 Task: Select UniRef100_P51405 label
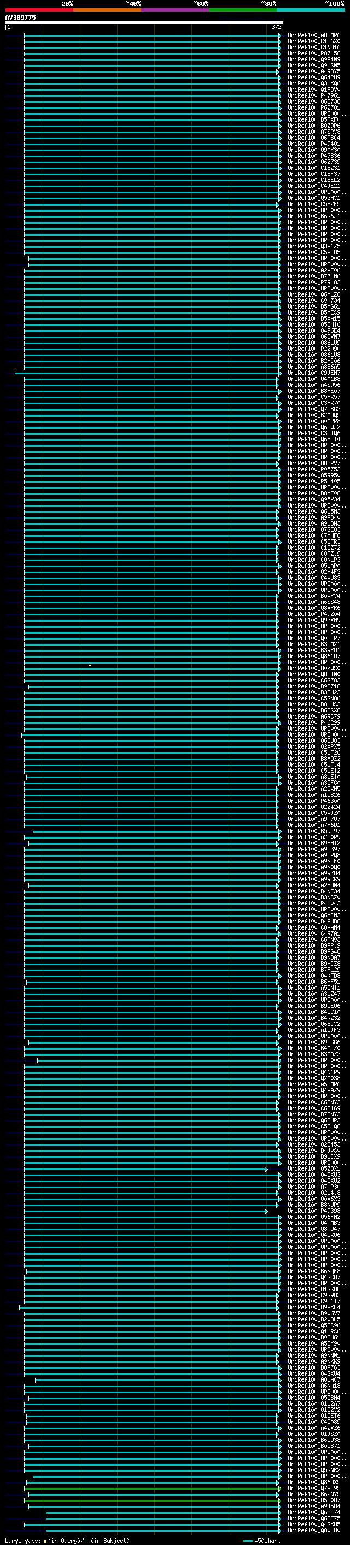pos(313,482)
